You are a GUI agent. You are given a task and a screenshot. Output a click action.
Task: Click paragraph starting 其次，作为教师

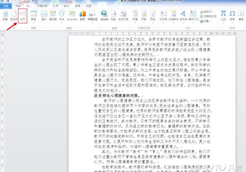152,157
